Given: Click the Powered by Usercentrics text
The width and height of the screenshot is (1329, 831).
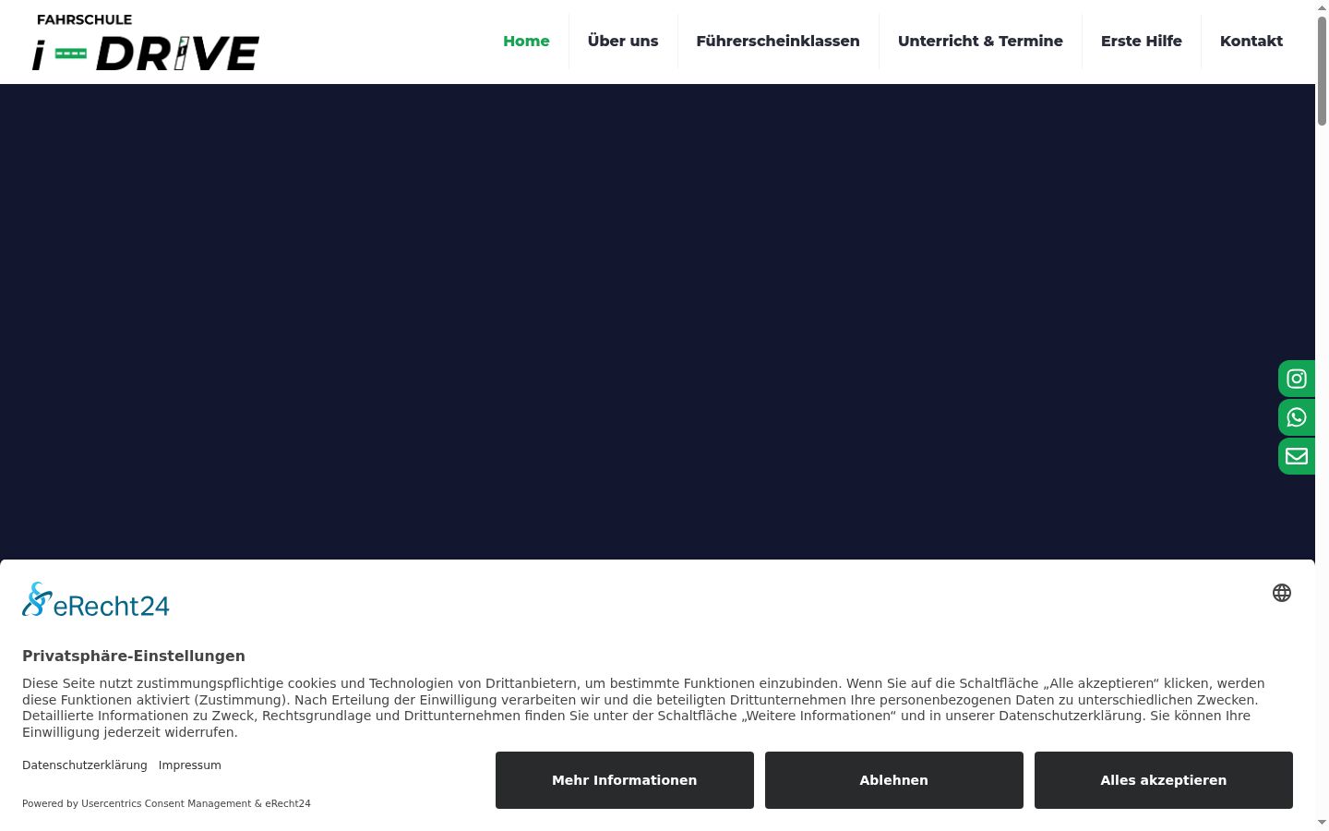Looking at the screenshot, I should [x=166, y=803].
